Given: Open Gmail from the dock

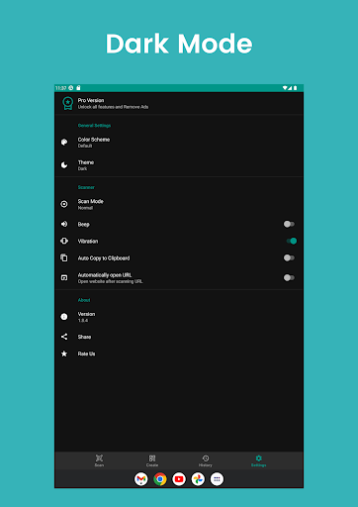Looking at the screenshot, I should (141, 479).
